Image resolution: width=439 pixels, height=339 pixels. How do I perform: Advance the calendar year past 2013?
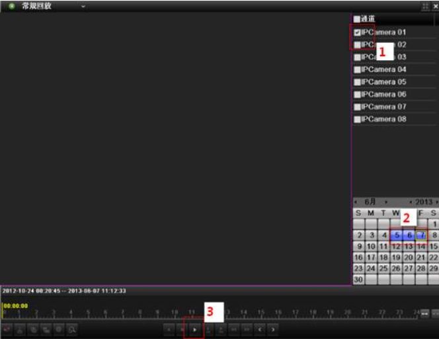click(x=436, y=201)
